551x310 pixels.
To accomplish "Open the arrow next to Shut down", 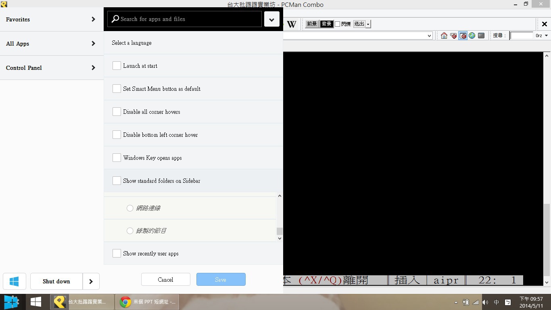I will (91, 281).
